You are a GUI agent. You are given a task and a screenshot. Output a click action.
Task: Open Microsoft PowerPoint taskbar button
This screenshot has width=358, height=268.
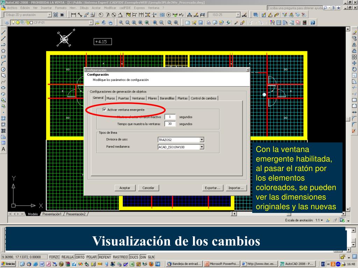(x=222, y=264)
